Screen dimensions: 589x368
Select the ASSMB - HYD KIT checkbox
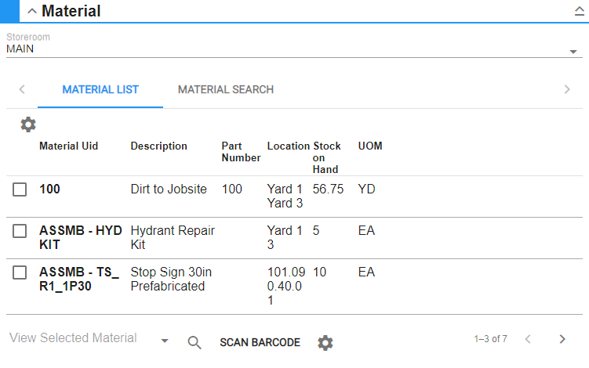[20, 231]
